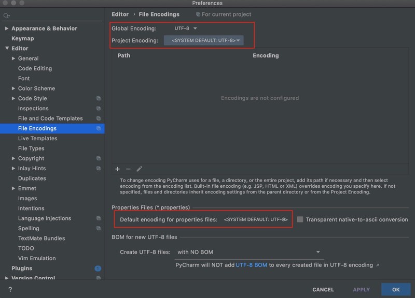Click the remove path minus icon
Viewport: 415px width, 298px height.
pyautogui.click(x=128, y=169)
